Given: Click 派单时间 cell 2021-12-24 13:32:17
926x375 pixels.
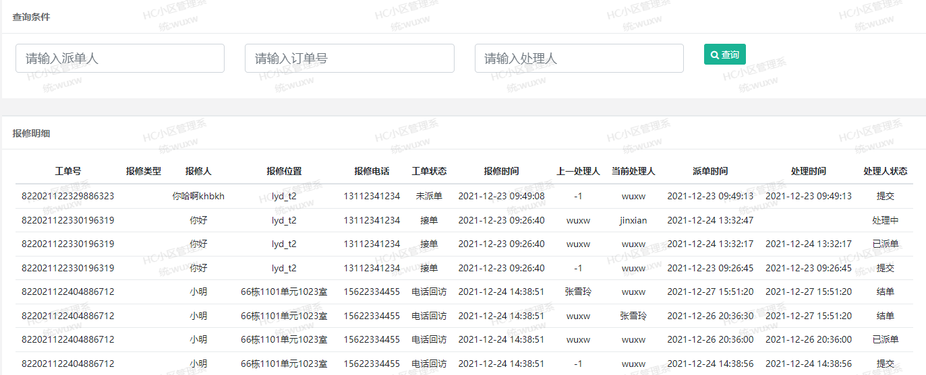Looking at the screenshot, I should [710, 244].
